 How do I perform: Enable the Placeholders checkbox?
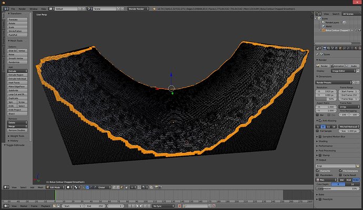click(318, 175)
